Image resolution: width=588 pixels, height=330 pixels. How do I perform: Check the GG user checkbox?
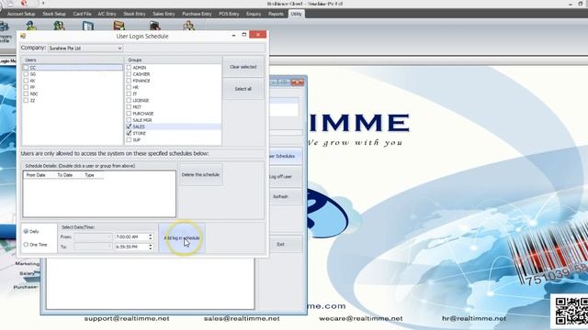point(26,74)
